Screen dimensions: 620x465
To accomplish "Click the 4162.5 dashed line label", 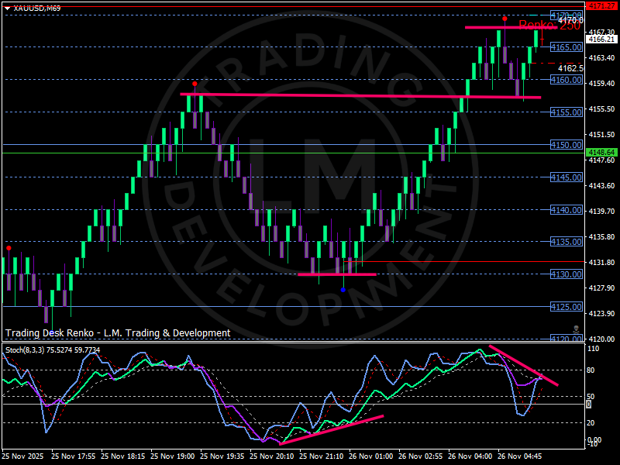I will pos(570,68).
